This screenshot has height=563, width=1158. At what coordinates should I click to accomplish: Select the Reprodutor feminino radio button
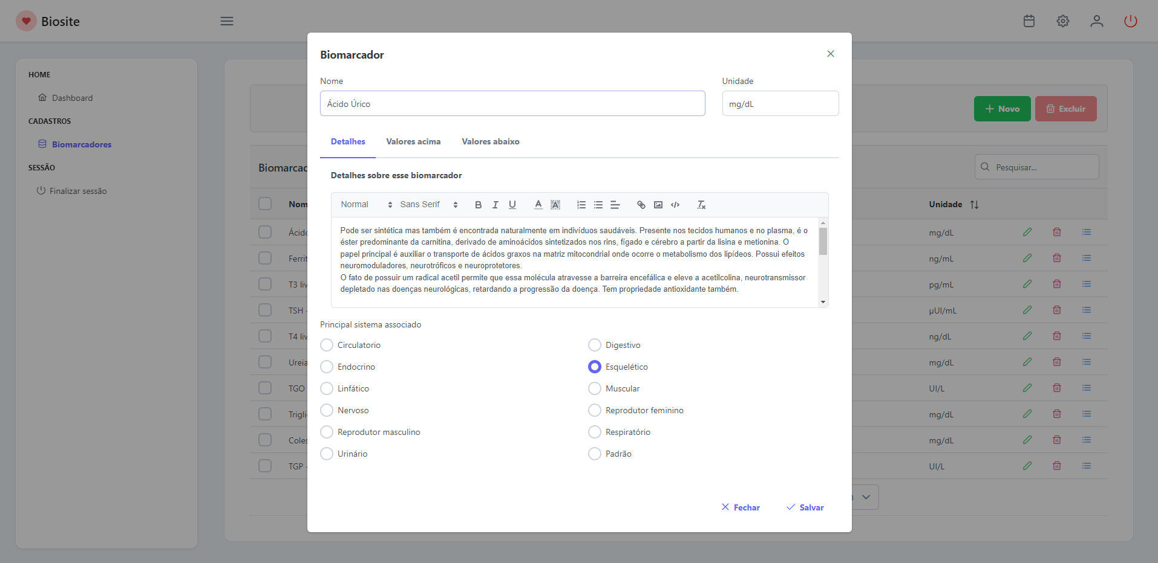coord(594,410)
